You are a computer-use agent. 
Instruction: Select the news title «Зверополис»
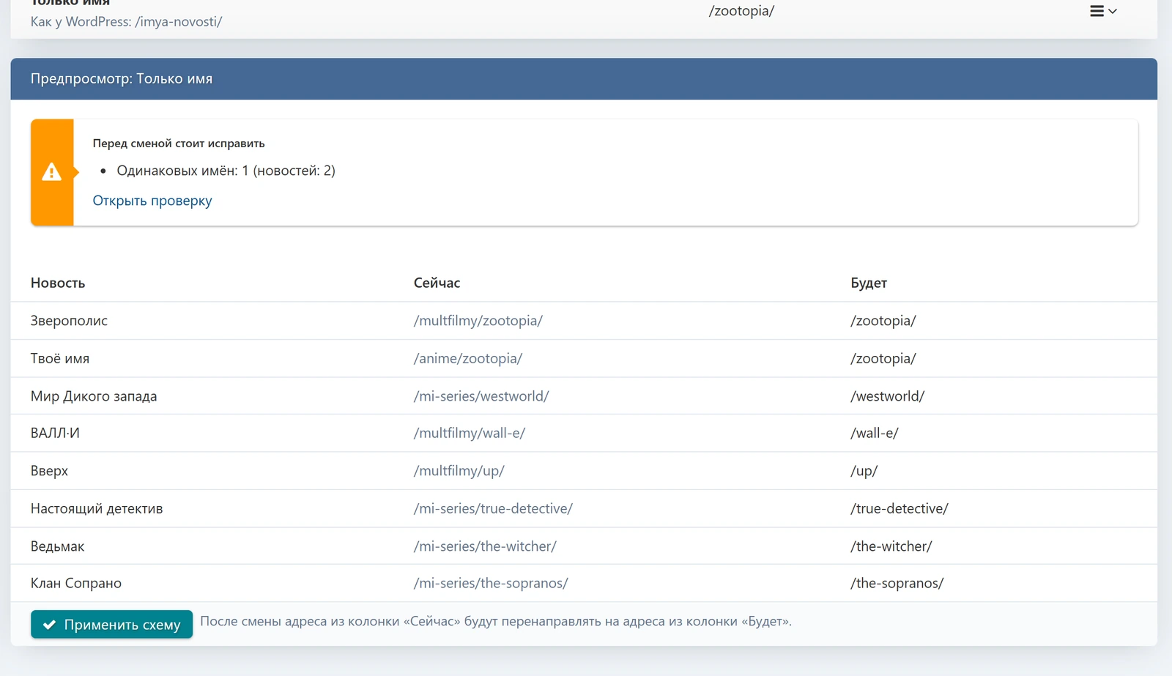tap(69, 321)
